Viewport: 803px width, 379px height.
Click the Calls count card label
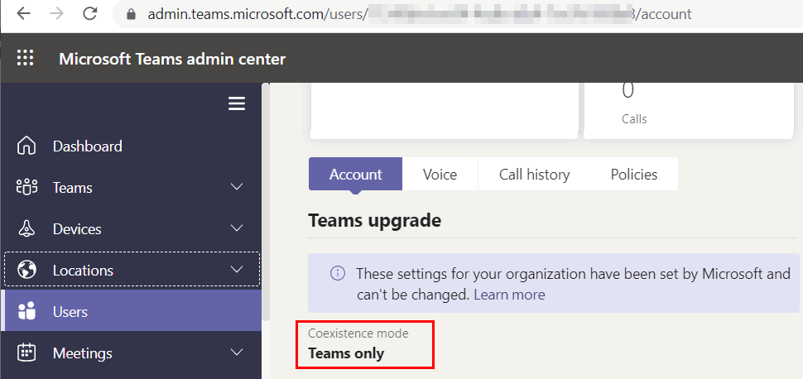coord(634,119)
